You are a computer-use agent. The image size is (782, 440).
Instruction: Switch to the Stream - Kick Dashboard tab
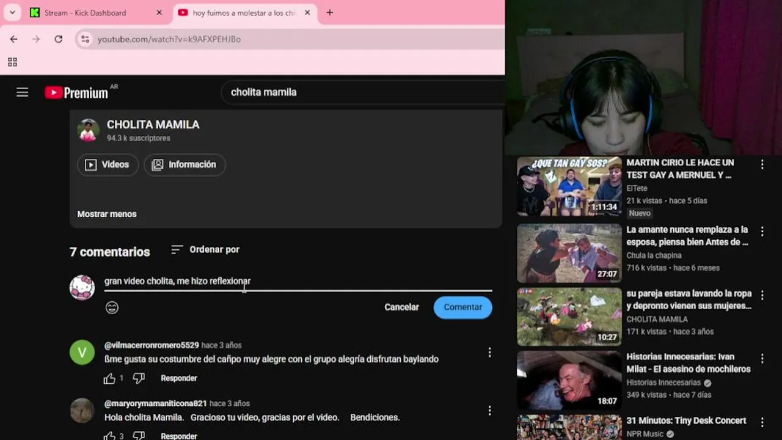(x=97, y=13)
